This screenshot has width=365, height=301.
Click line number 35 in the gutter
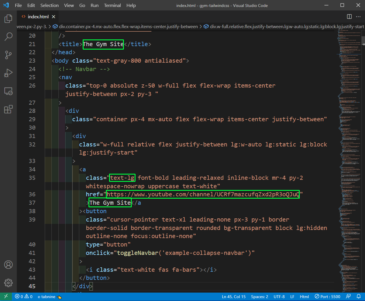click(x=32, y=178)
